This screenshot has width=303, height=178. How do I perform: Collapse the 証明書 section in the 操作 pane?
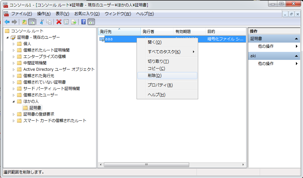pos(297,39)
